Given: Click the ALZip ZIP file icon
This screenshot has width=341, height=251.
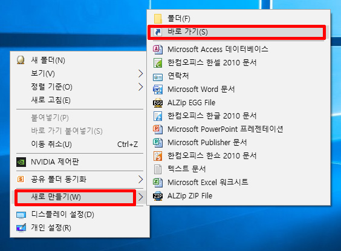Looking at the screenshot, I should click(x=158, y=196).
